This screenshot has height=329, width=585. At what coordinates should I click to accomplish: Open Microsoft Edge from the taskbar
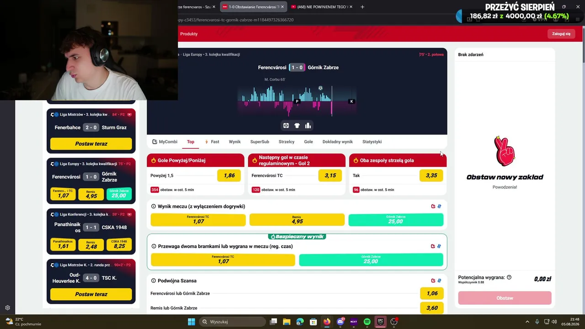[300, 322]
